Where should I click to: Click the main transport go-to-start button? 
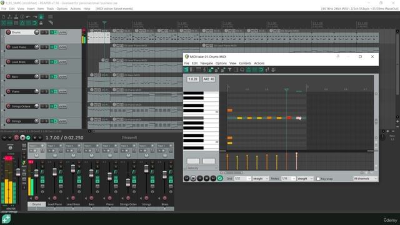point(4,137)
